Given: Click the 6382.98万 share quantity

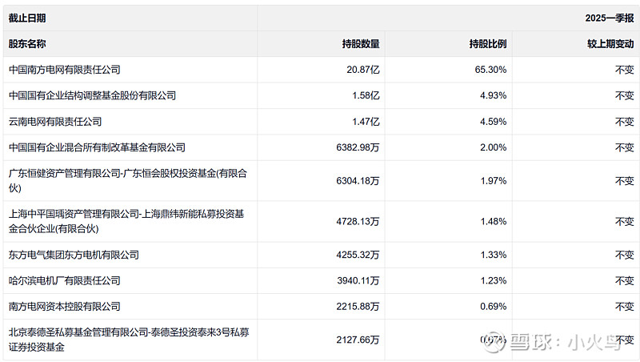Looking at the screenshot, I should coord(358,147).
